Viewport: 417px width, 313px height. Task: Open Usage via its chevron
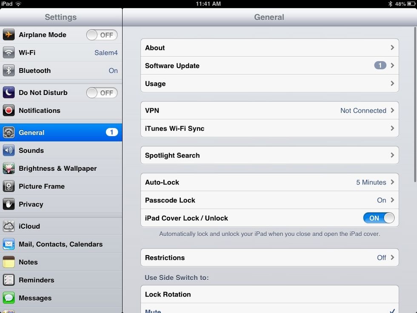pos(392,83)
